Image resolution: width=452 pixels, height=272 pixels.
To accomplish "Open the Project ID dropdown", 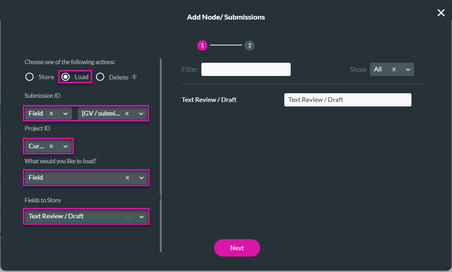I will tap(65, 146).
